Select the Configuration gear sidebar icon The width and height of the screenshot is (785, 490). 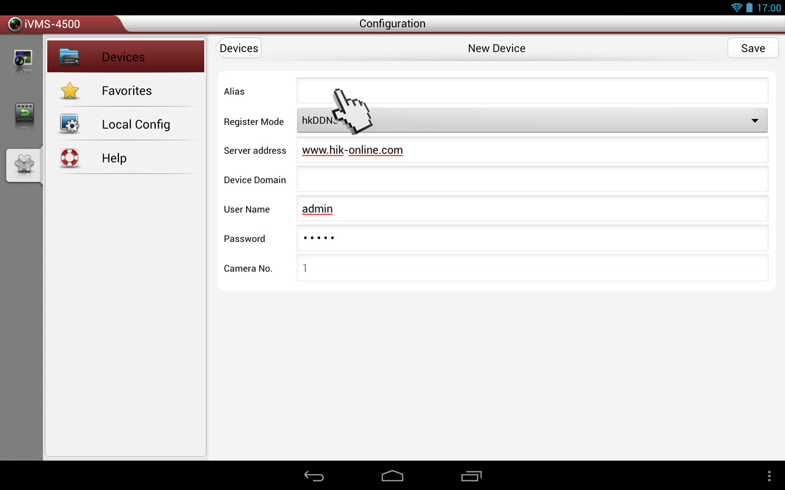point(24,164)
